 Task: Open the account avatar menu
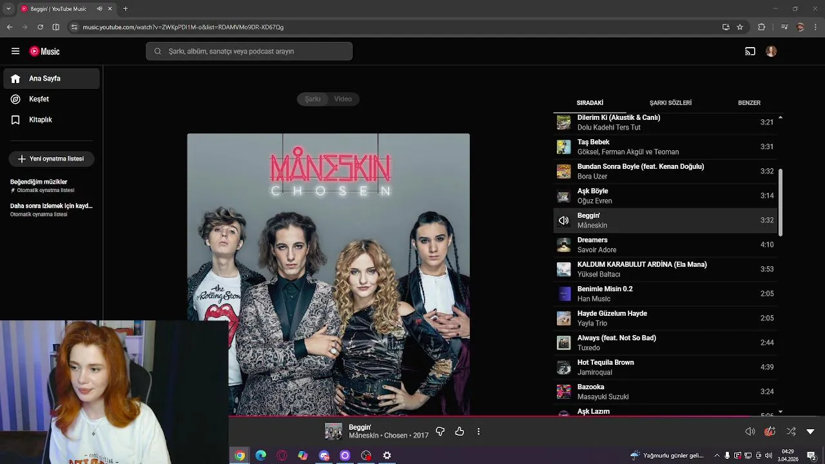coord(772,52)
